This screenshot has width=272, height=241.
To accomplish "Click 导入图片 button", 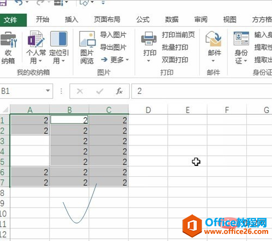I will click(113, 35).
